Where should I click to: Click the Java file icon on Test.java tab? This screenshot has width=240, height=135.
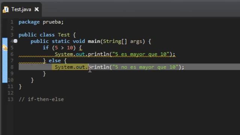click(6, 9)
